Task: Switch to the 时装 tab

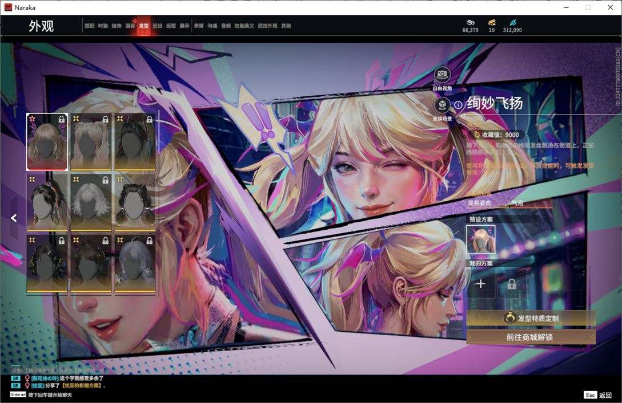Action: coord(103,26)
